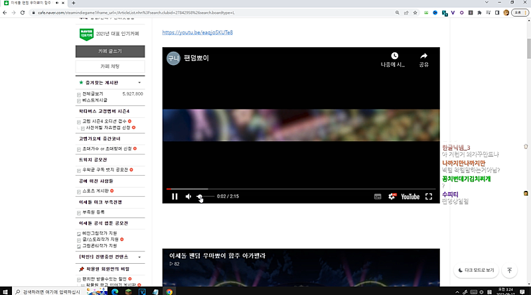Click the Watch later clock icon

394,56
